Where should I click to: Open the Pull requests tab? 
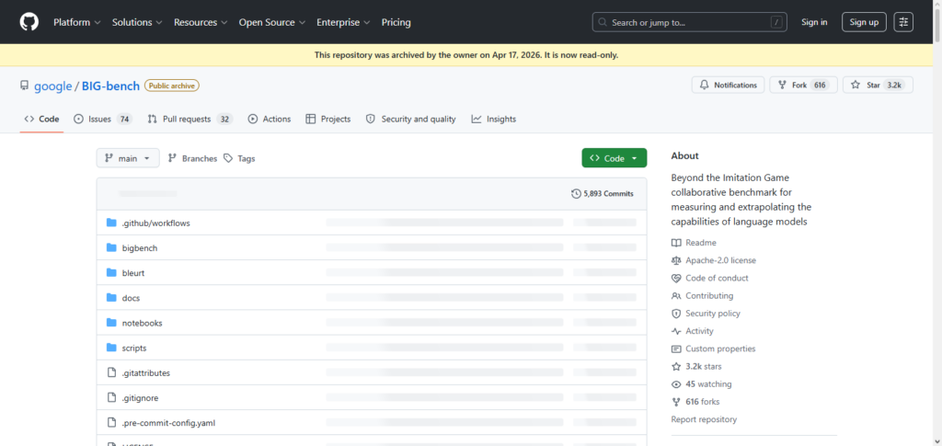tap(190, 119)
